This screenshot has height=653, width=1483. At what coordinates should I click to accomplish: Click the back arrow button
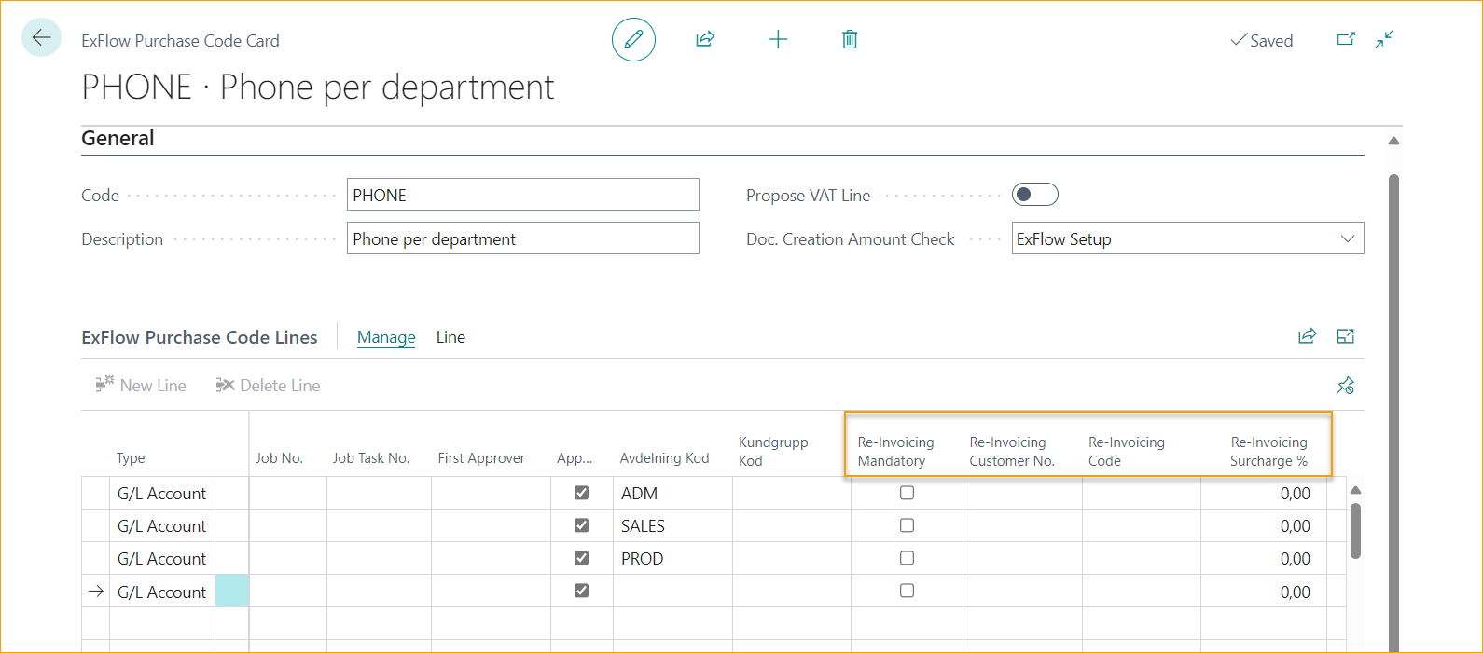[x=41, y=38]
